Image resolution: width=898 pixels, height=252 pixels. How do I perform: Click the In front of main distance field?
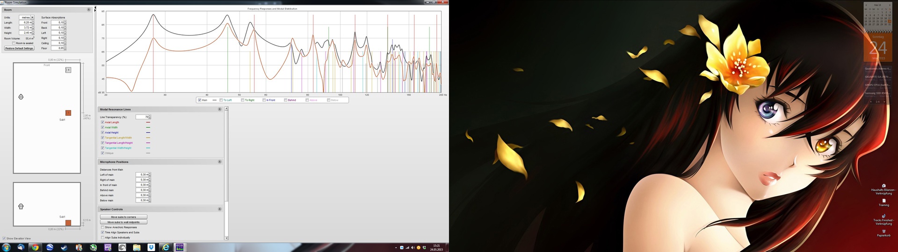point(142,185)
